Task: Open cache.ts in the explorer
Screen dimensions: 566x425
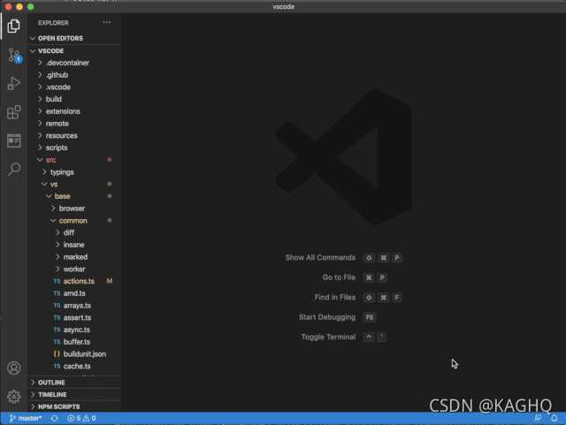Action: click(x=74, y=366)
